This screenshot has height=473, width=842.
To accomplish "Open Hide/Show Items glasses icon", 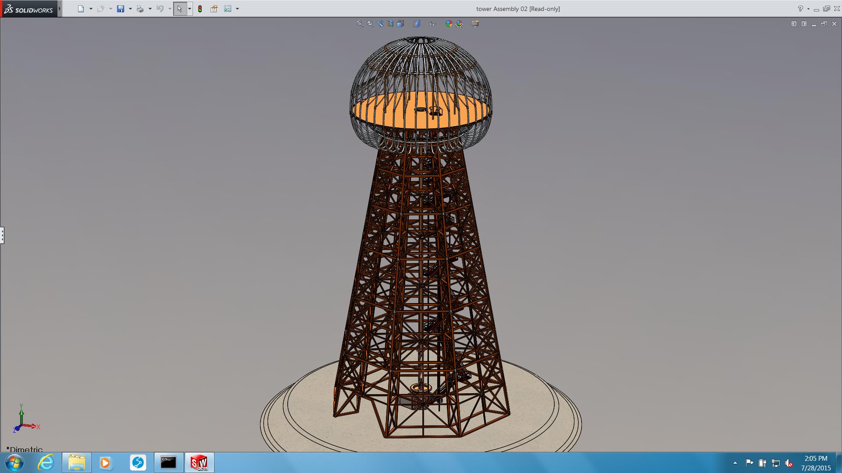I will click(x=432, y=24).
